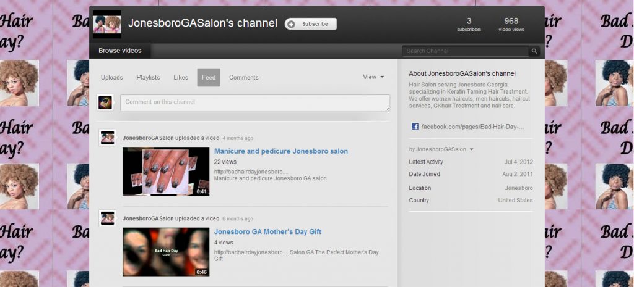Select the Feed tab
Screen dimensions: 634x287
point(209,77)
